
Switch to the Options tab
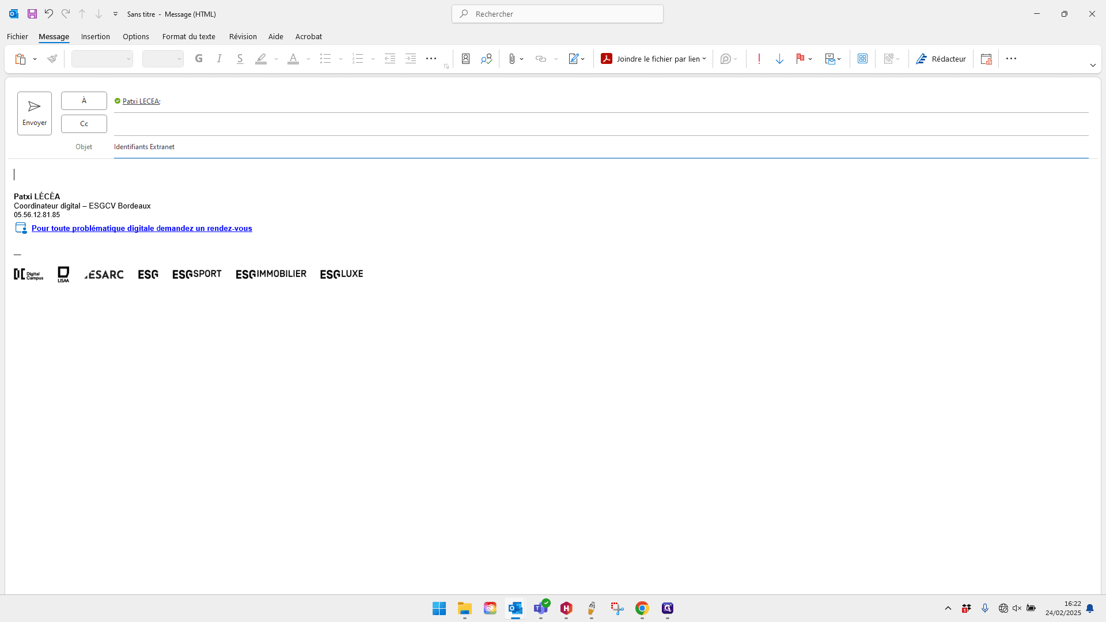136,36
